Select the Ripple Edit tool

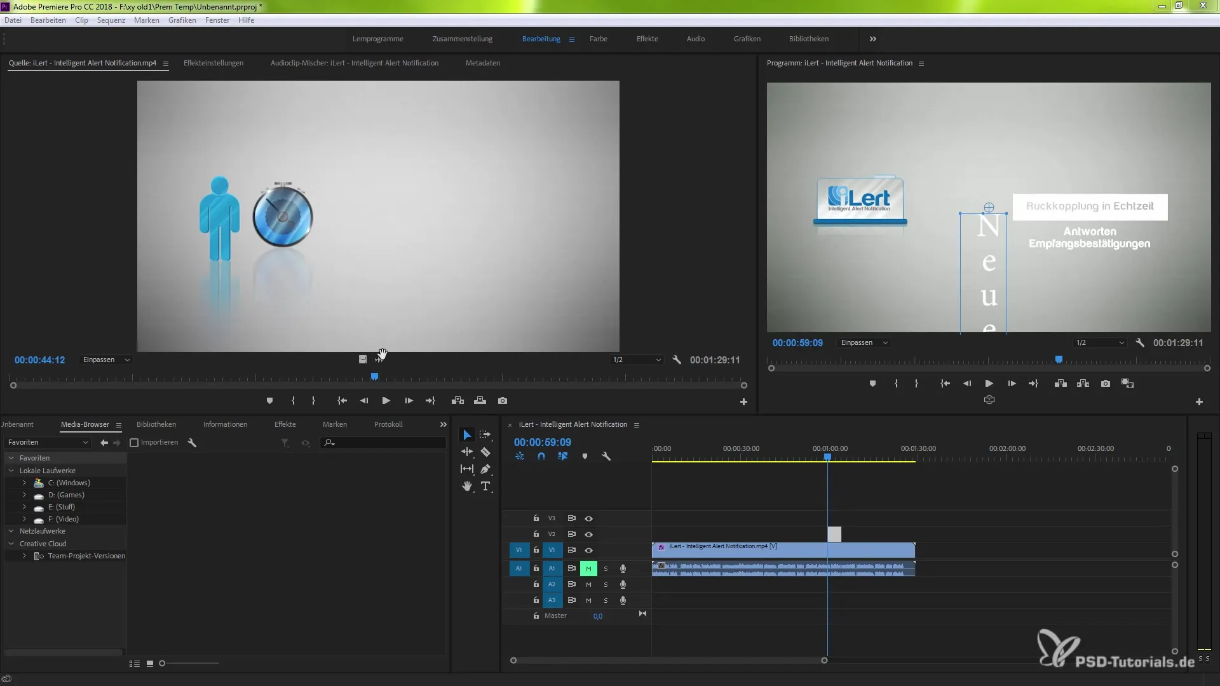click(x=467, y=452)
